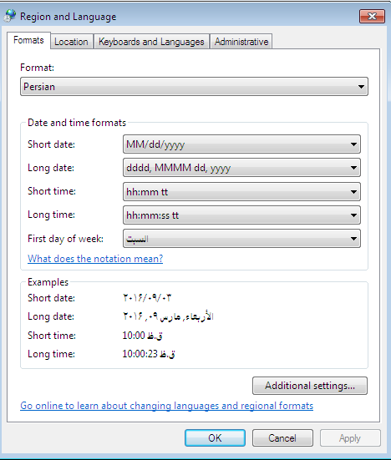Click the Additional settings button
The width and height of the screenshot is (391, 460).
pos(310,386)
